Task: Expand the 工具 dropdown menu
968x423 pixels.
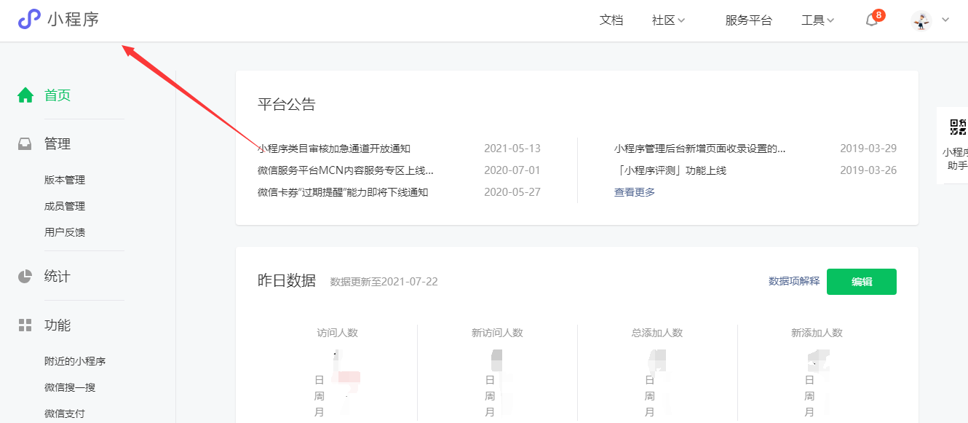Action: coord(817,20)
